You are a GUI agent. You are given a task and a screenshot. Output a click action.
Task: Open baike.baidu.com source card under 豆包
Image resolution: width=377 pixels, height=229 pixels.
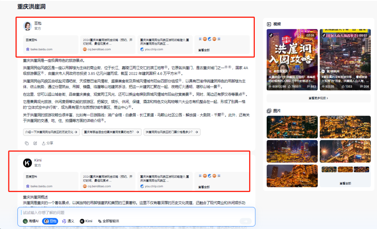click(51, 44)
